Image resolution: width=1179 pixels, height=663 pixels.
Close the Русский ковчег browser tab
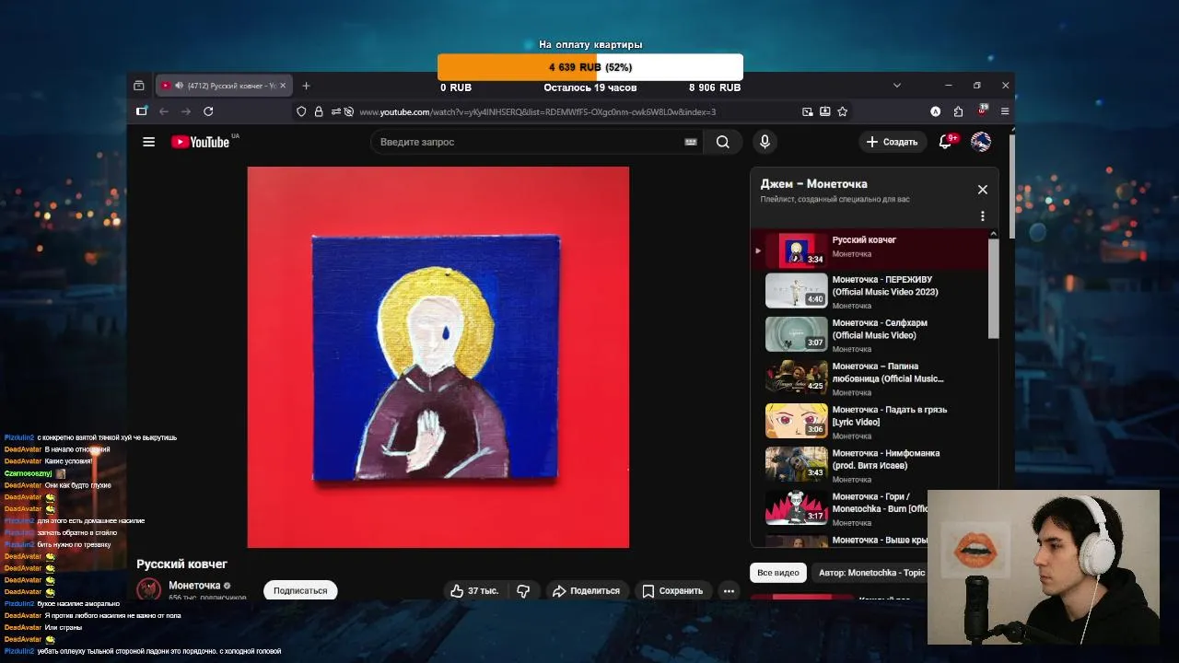tap(283, 86)
